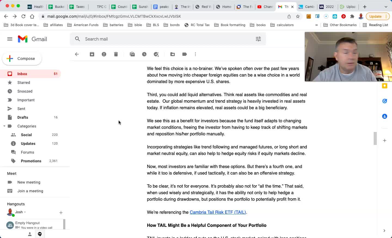Screen dimensions: 392x238
Task: Switch to the Home browser tab
Action: pos(224,7)
